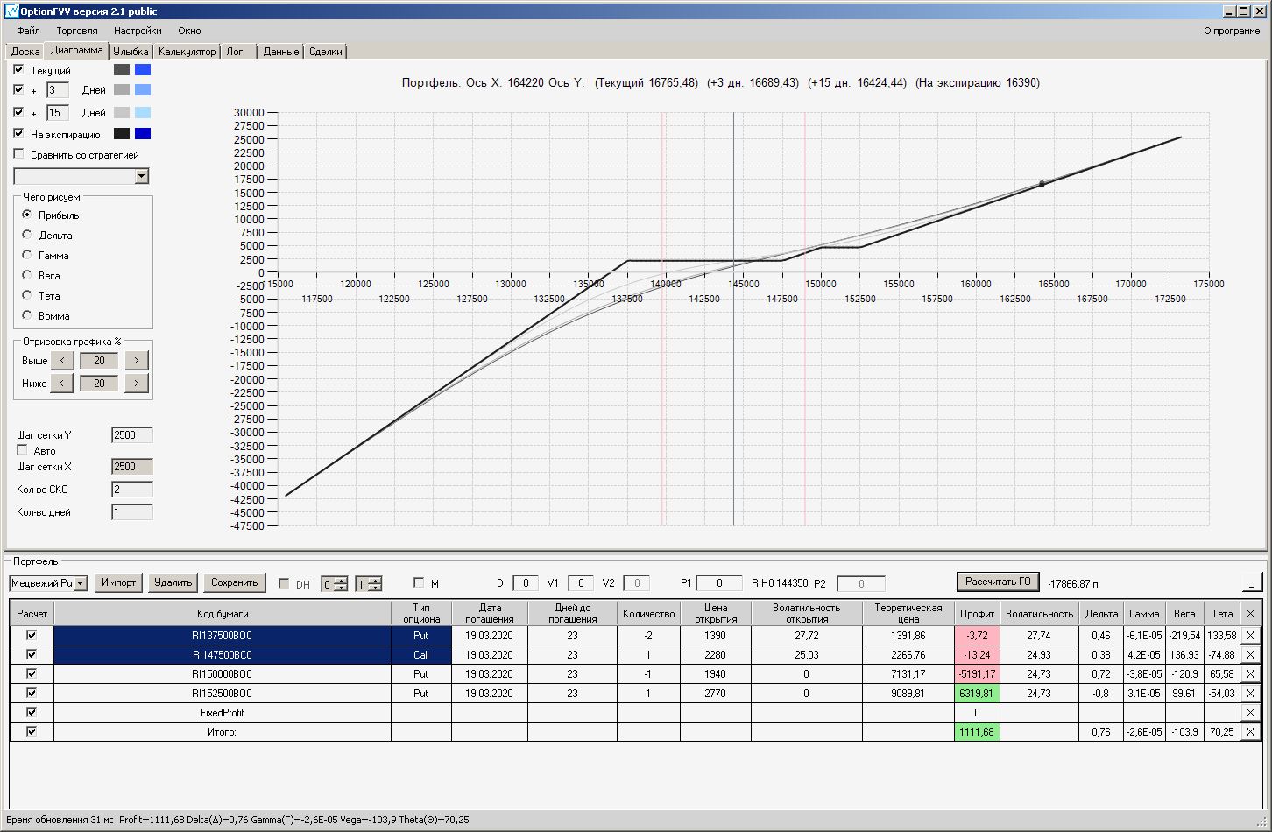Click the X on the Итого row
The image size is (1272, 832).
(x=1250, y=732)
